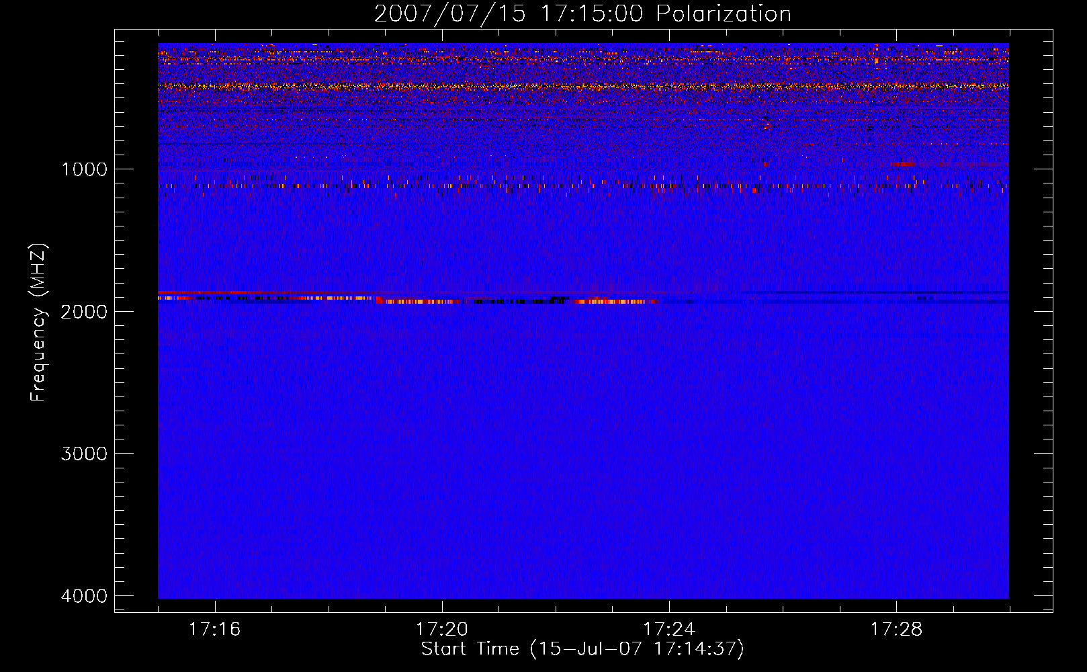Click the 'Start Time (15-Jul-07 17:14:37)' label
The width and height of the screenshot is (1087, 672).
tap(582, 649)
